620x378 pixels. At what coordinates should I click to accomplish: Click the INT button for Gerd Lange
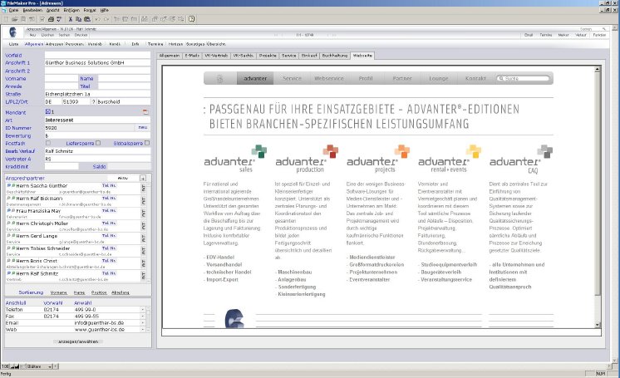(x=144, y=238)
